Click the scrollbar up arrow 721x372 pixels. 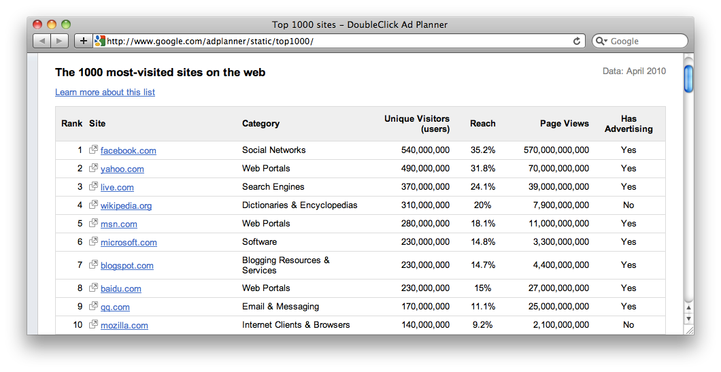point(688,307)
